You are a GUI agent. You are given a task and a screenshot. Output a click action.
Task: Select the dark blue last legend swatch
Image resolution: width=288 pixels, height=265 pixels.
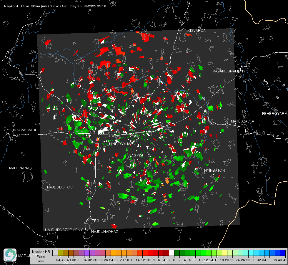(x=283, y=253)
